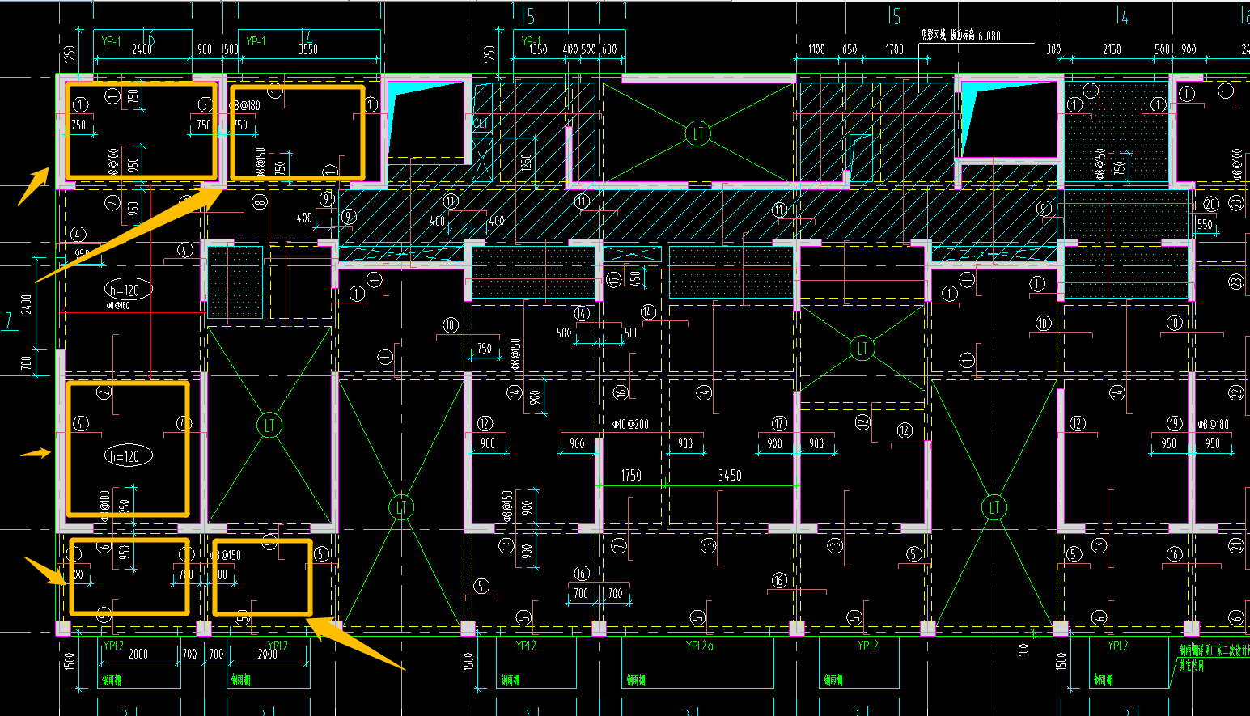Click the 1750 dimension text

coord(631,476)
